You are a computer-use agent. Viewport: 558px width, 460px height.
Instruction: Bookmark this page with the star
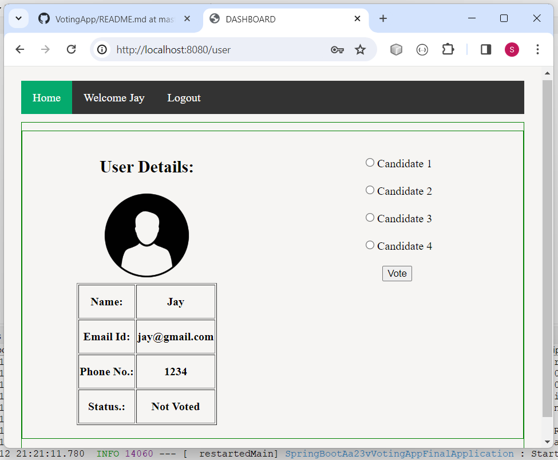[x=360, y=49]
